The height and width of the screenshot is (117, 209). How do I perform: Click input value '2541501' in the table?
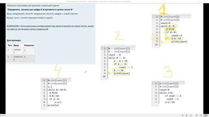[x=17, y=50]
